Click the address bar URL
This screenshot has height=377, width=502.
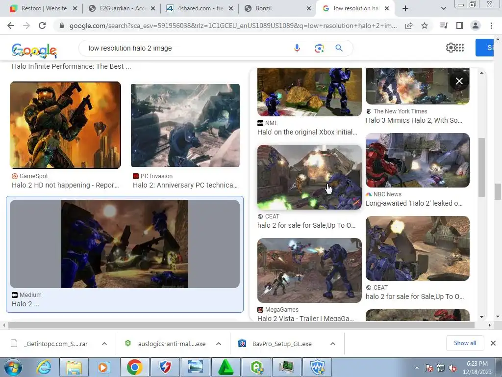[233, 26]
